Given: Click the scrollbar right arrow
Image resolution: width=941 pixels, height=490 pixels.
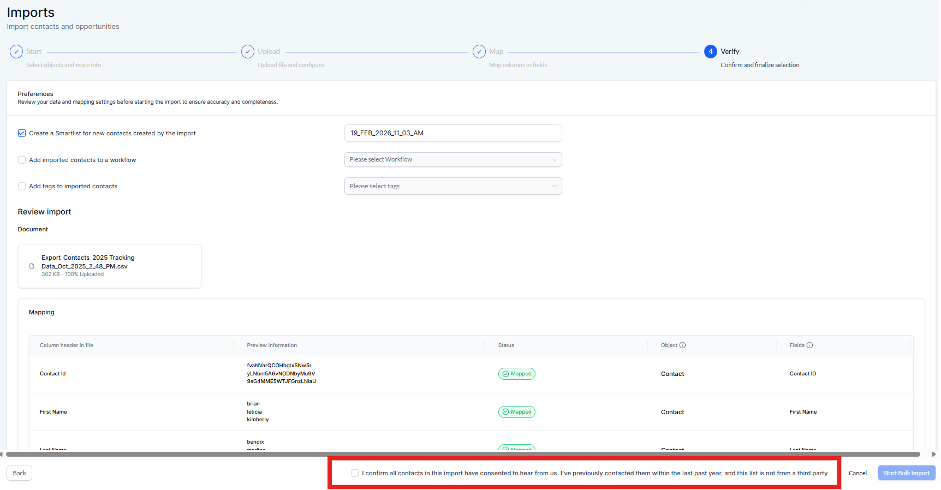Looking at the screenshot, I should 934,454.
